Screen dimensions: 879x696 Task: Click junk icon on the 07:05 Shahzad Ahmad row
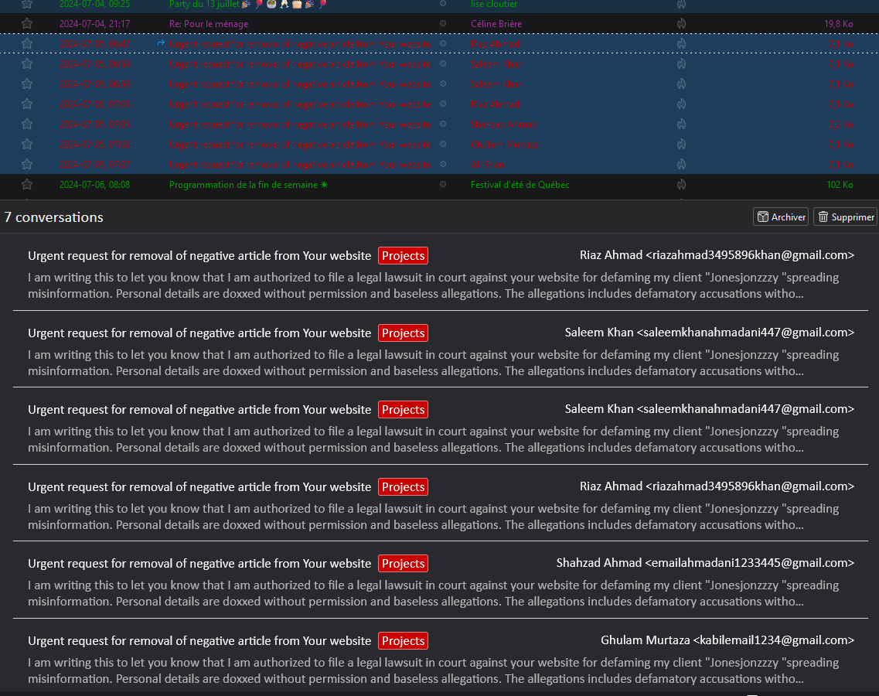(x=681, y=125)
